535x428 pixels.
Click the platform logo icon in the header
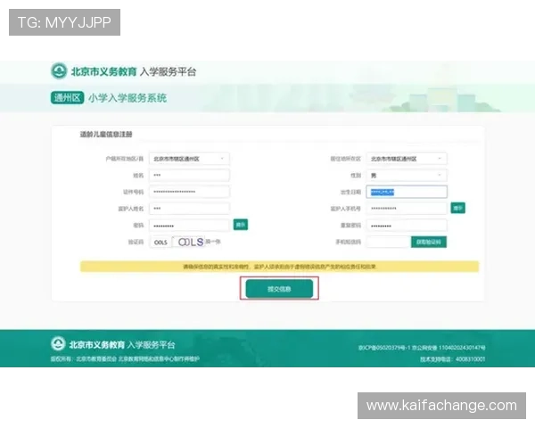click(x=59, y=71)
